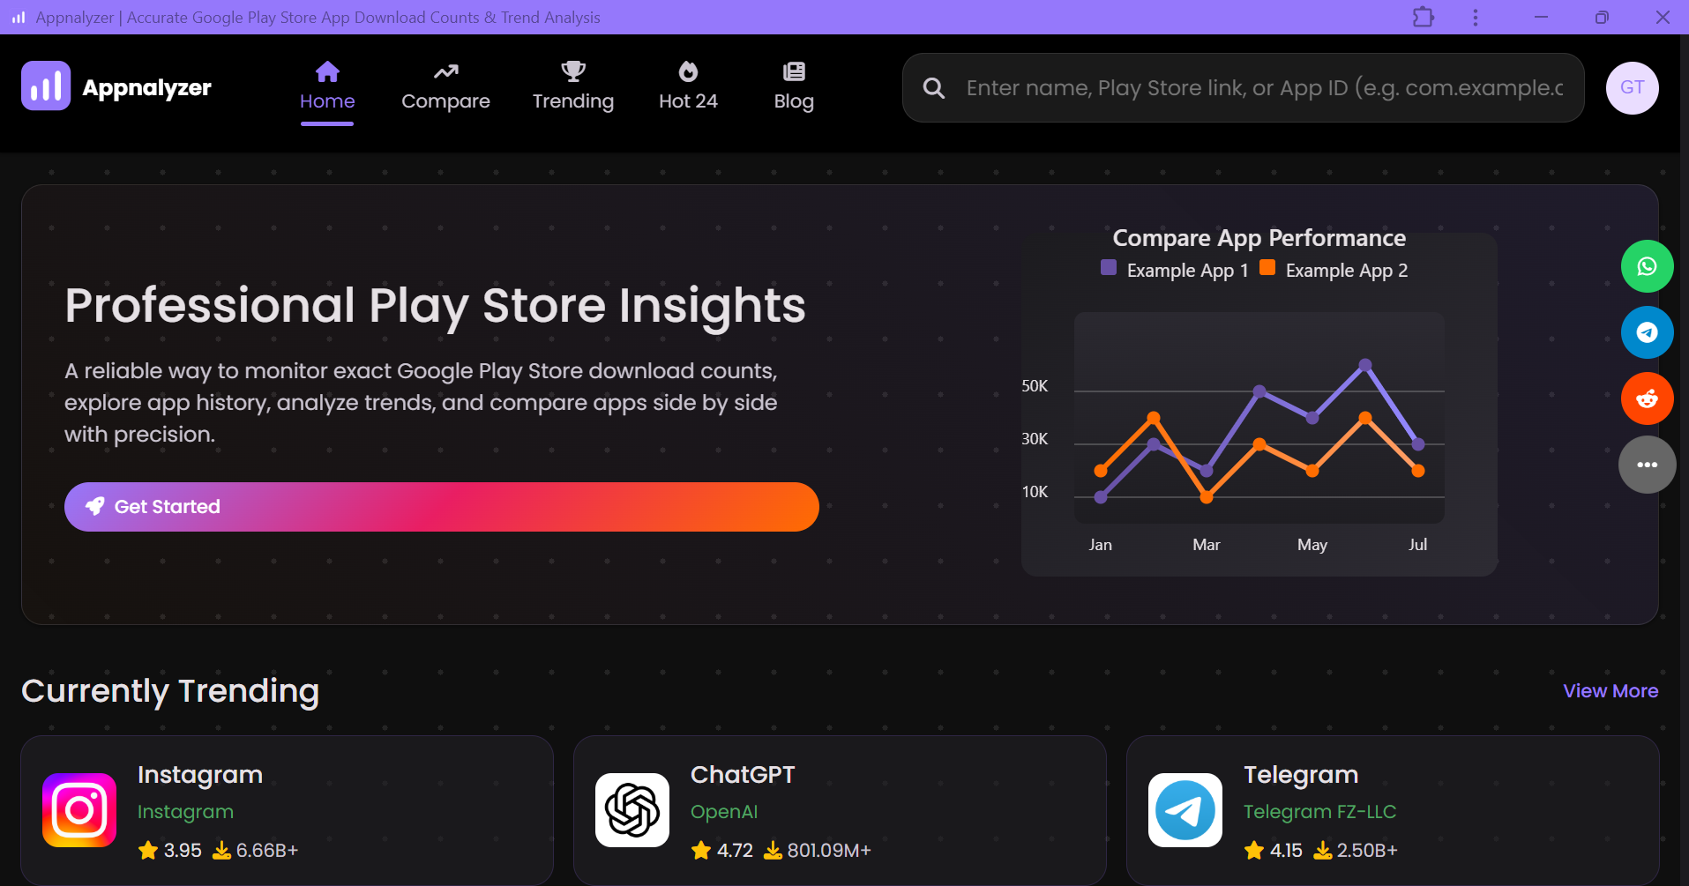Click the Blog newspaper icon
This screenshot has height=886, width=1689.
[793, 71]
